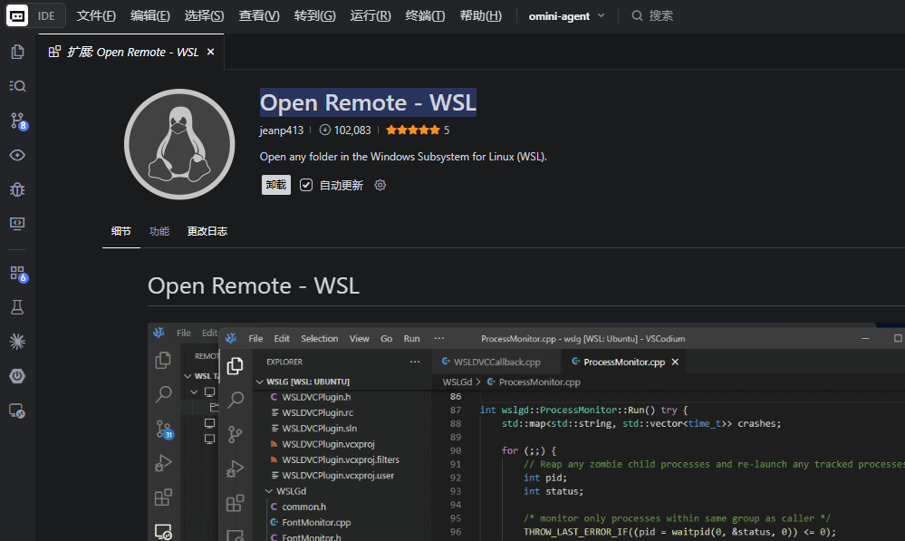Uninstall extension with 卸载 button

click(276, 185)
